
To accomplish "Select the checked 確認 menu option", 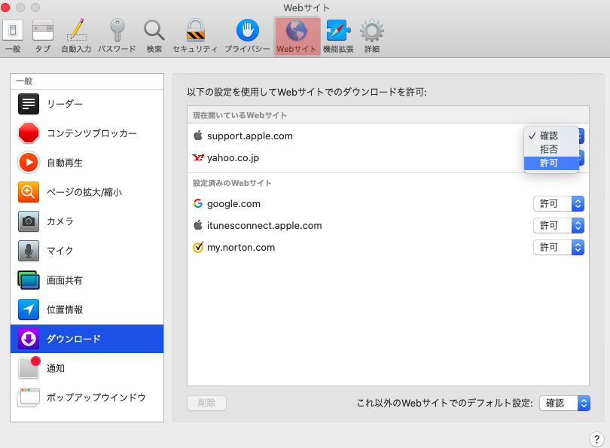I will [x=549, y=136].
